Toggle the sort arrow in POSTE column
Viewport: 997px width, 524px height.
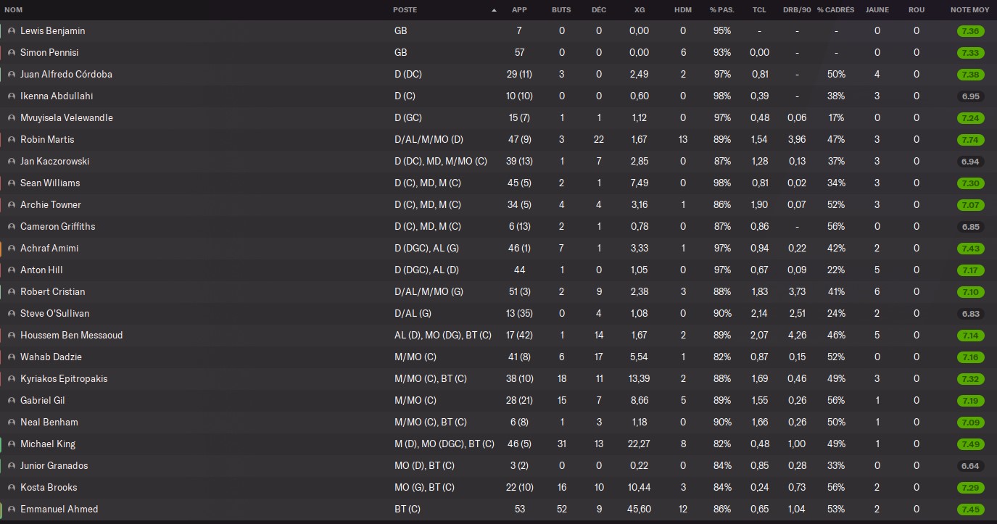pyautogui.click(x=494, y=10)
